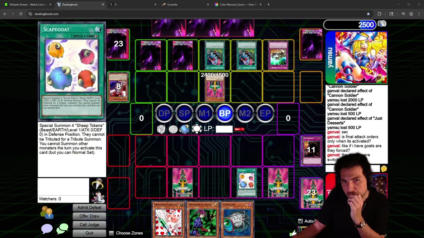Click the spinning top ring icon
The image size is (424, 238).
[x=98, y=184]
